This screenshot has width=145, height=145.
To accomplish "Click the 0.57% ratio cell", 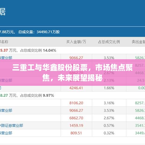I will tap(109, 125).
